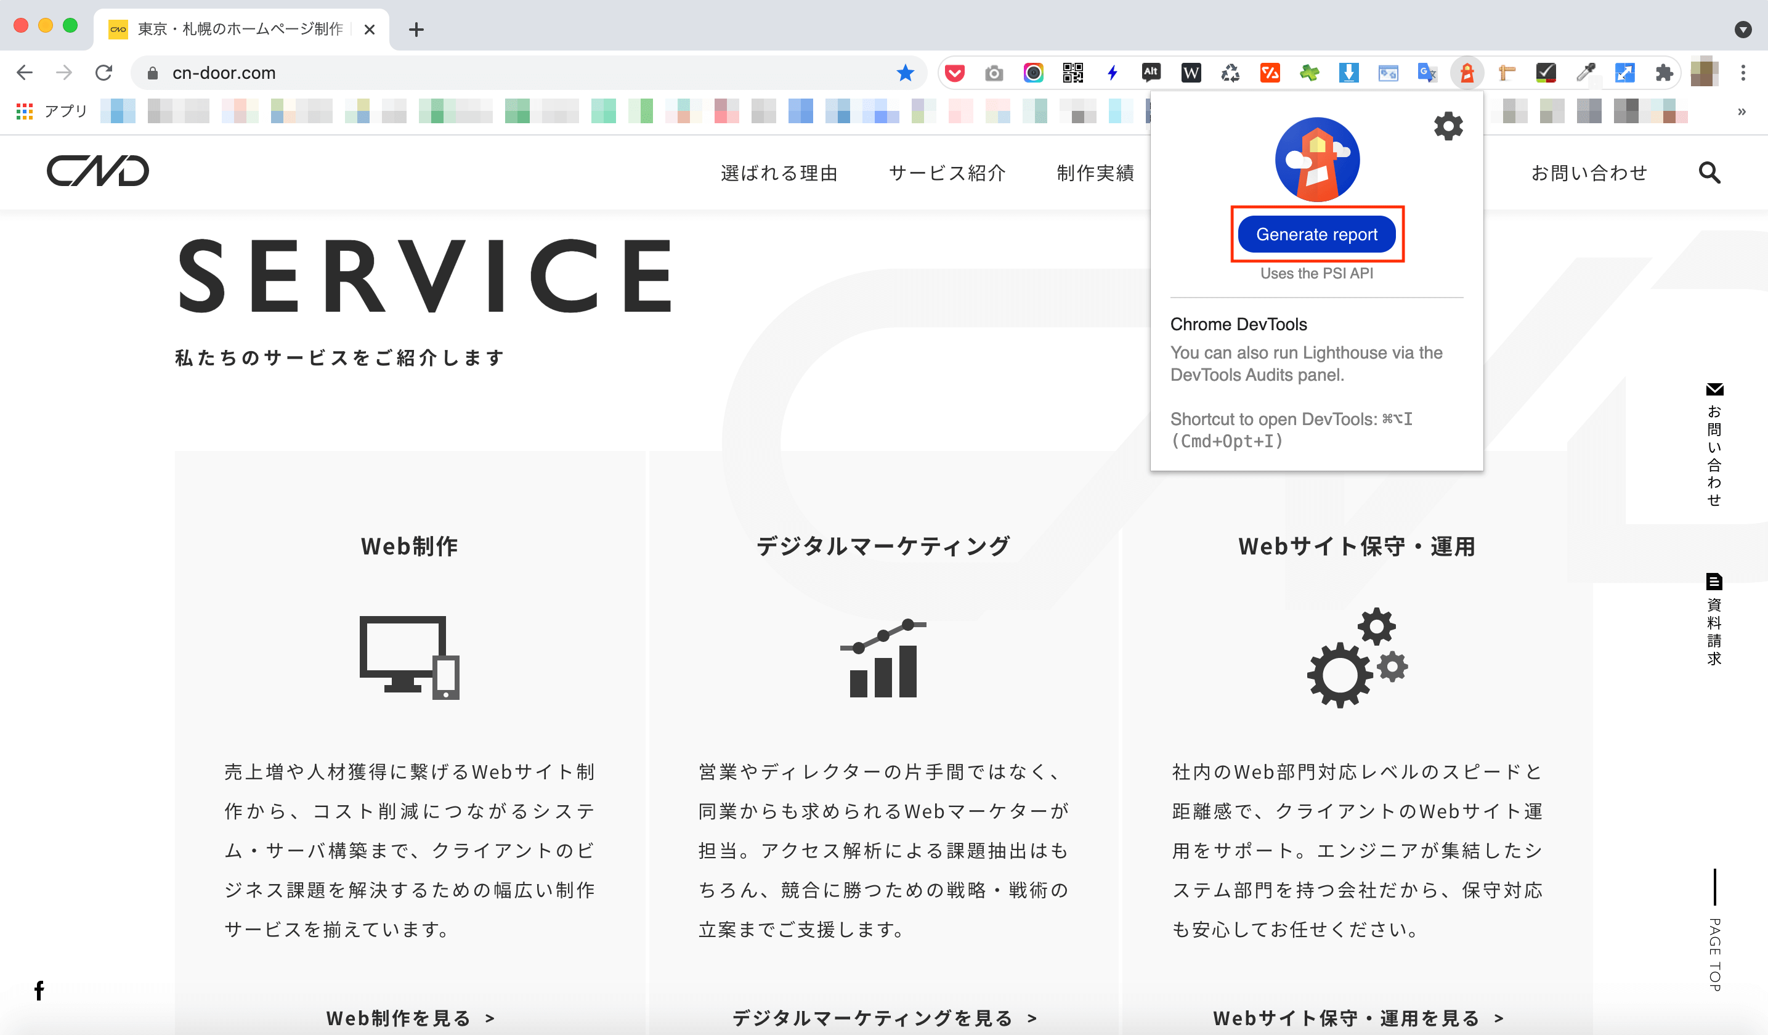Viewport: 1768px width, 1035px height.
Task: Open the Google Translate extension
Action: [x=1427, y=73]
